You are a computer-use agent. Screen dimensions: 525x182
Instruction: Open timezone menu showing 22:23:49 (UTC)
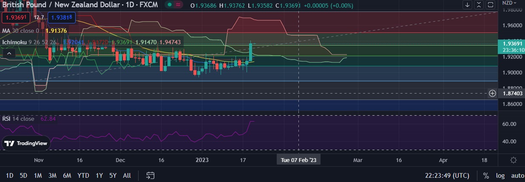coord(447,176)
